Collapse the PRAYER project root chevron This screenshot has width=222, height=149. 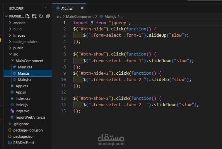pyautogui.click(x=6, y=17)
